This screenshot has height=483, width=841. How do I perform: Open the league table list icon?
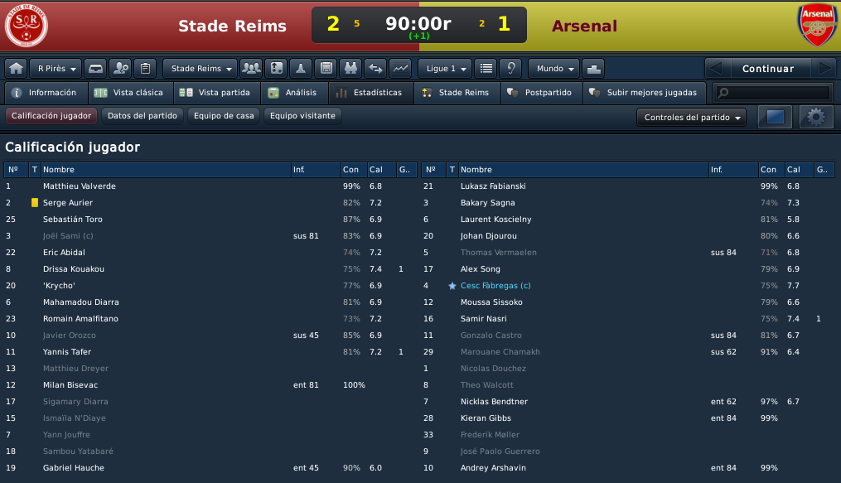486,69
